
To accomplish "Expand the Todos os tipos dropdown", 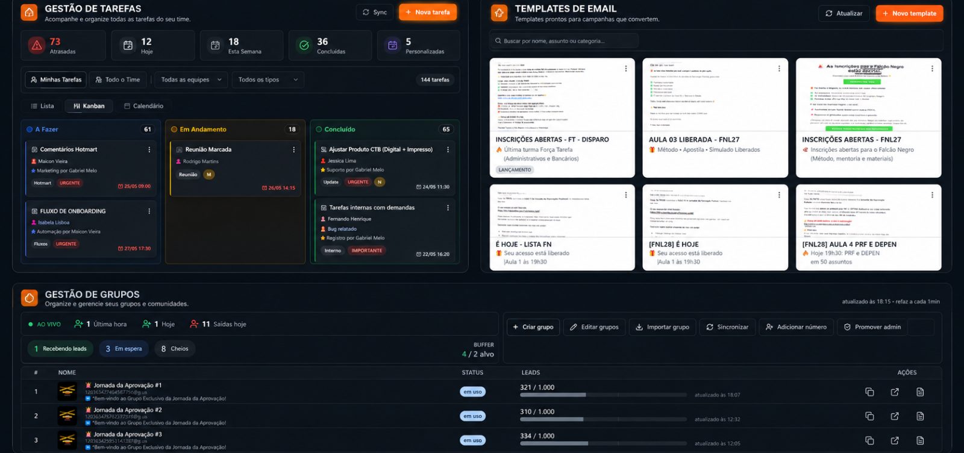I will coord(268,80).
